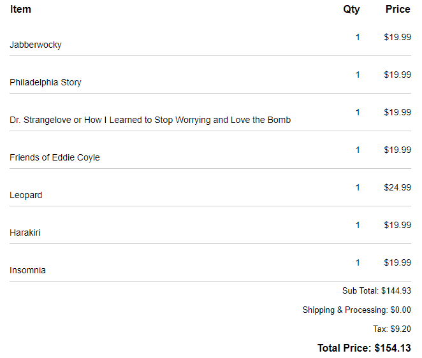Viewport: 422px width, 358px height.
Task: Open the Insomnia item entry
Action: click(x=27, y=270)
